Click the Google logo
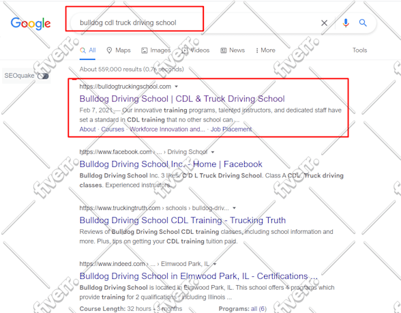The width and height of the screenshot is (401, 313). 31,23
